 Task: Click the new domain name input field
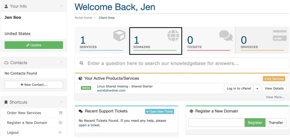[x=217, y=123]
